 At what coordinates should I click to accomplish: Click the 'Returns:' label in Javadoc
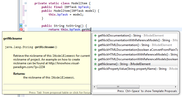pyautogui.click(x=19, y=74)
